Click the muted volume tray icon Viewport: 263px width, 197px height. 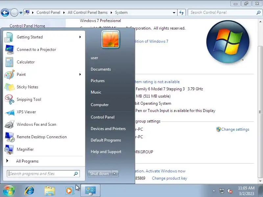(x=229, y=191)
